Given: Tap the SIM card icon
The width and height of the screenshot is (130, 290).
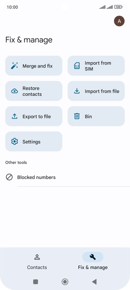Looking at the screenshot, I should [77, 66].
